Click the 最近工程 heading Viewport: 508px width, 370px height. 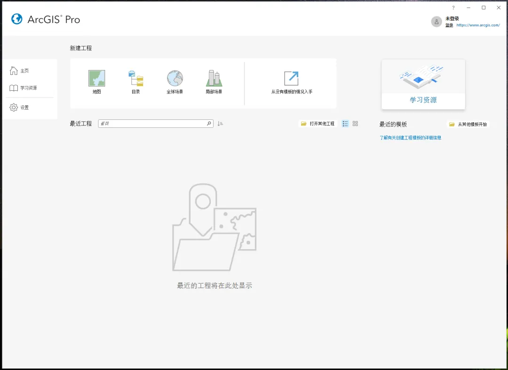81,123
